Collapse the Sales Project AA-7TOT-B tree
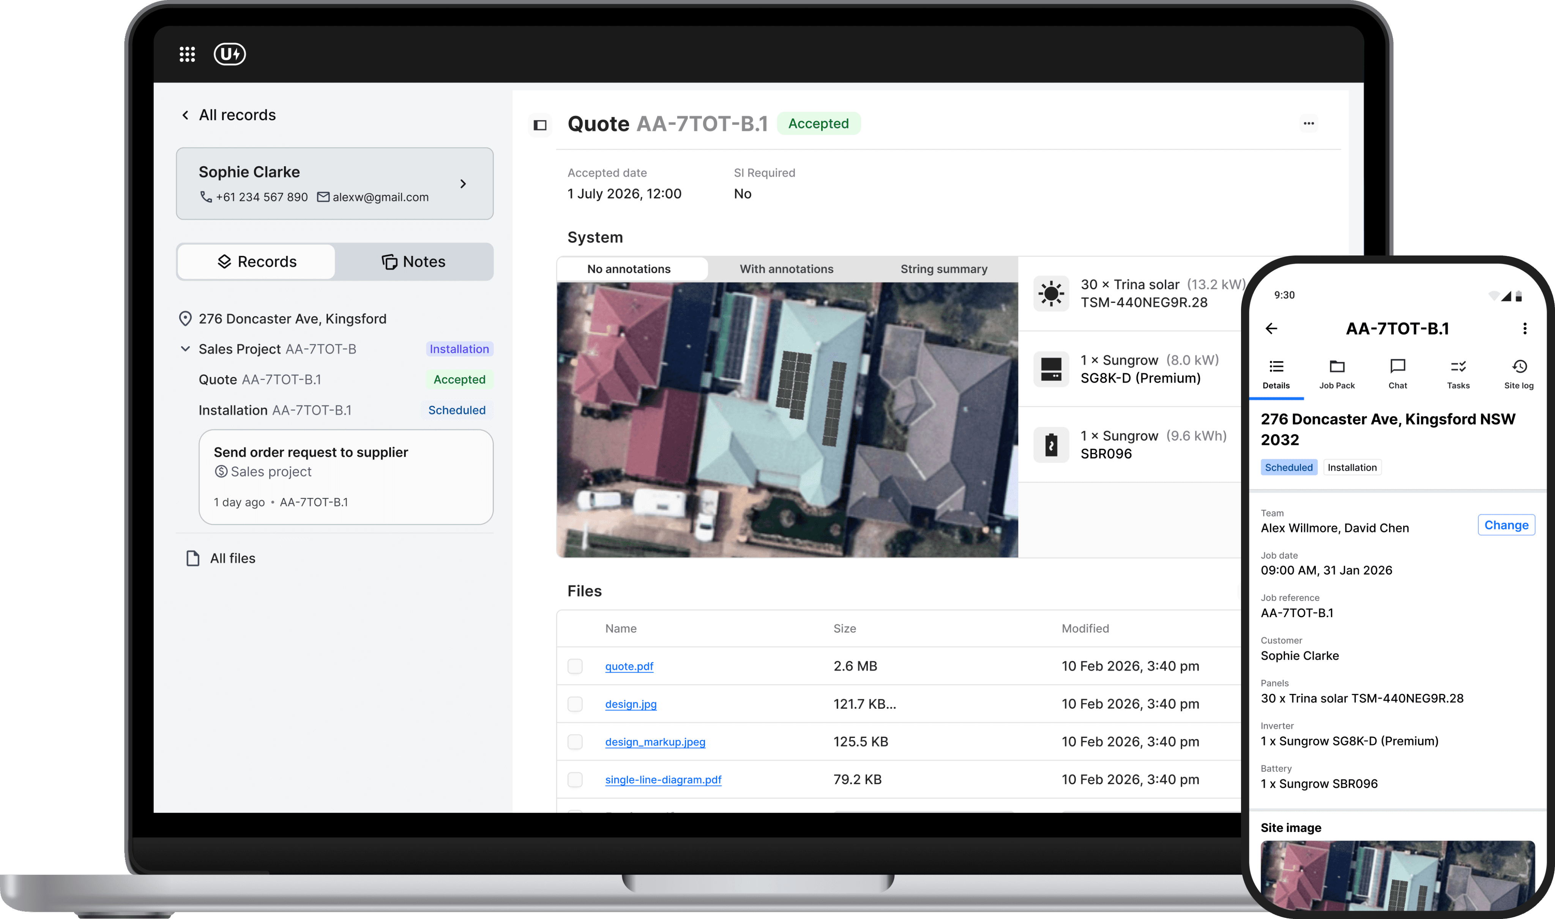Screen dimensions: 1555x919 (185, 349)
